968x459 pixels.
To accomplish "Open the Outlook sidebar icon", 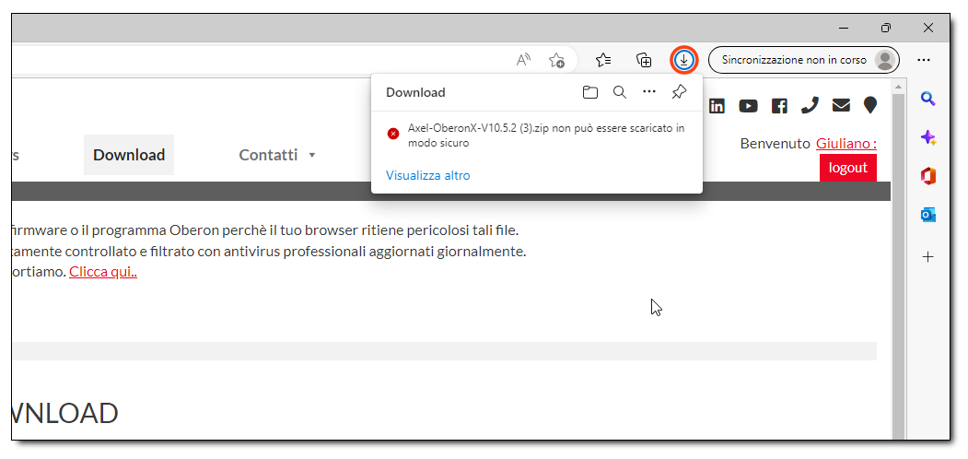I will [x=927, y=215].
